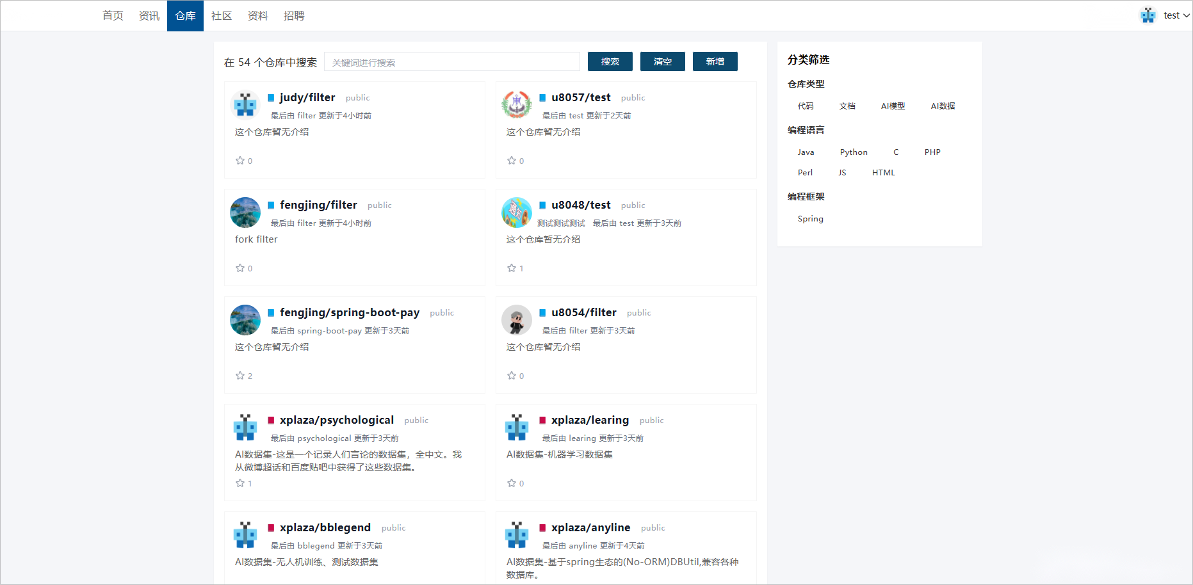The image size is (1193, 585).
Task: Toggle the Spring framework filter
Action: click(810, 219)
